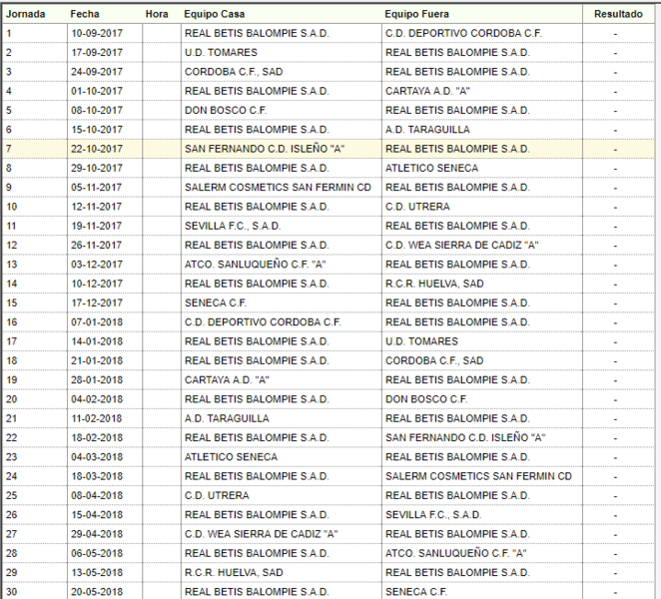The width and height of the screenshot is (661, 599).
Task: Select CORDOBA C.F., SAD in jornada 3
Action: pyautogui.click(x=234, y=72)
